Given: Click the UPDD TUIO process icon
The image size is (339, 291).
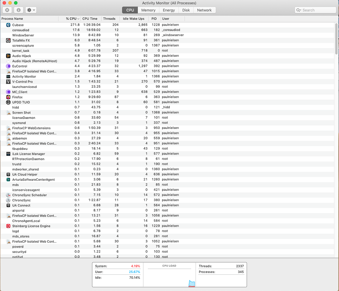Looking at the screenshot, I should [x=8, y=102].
